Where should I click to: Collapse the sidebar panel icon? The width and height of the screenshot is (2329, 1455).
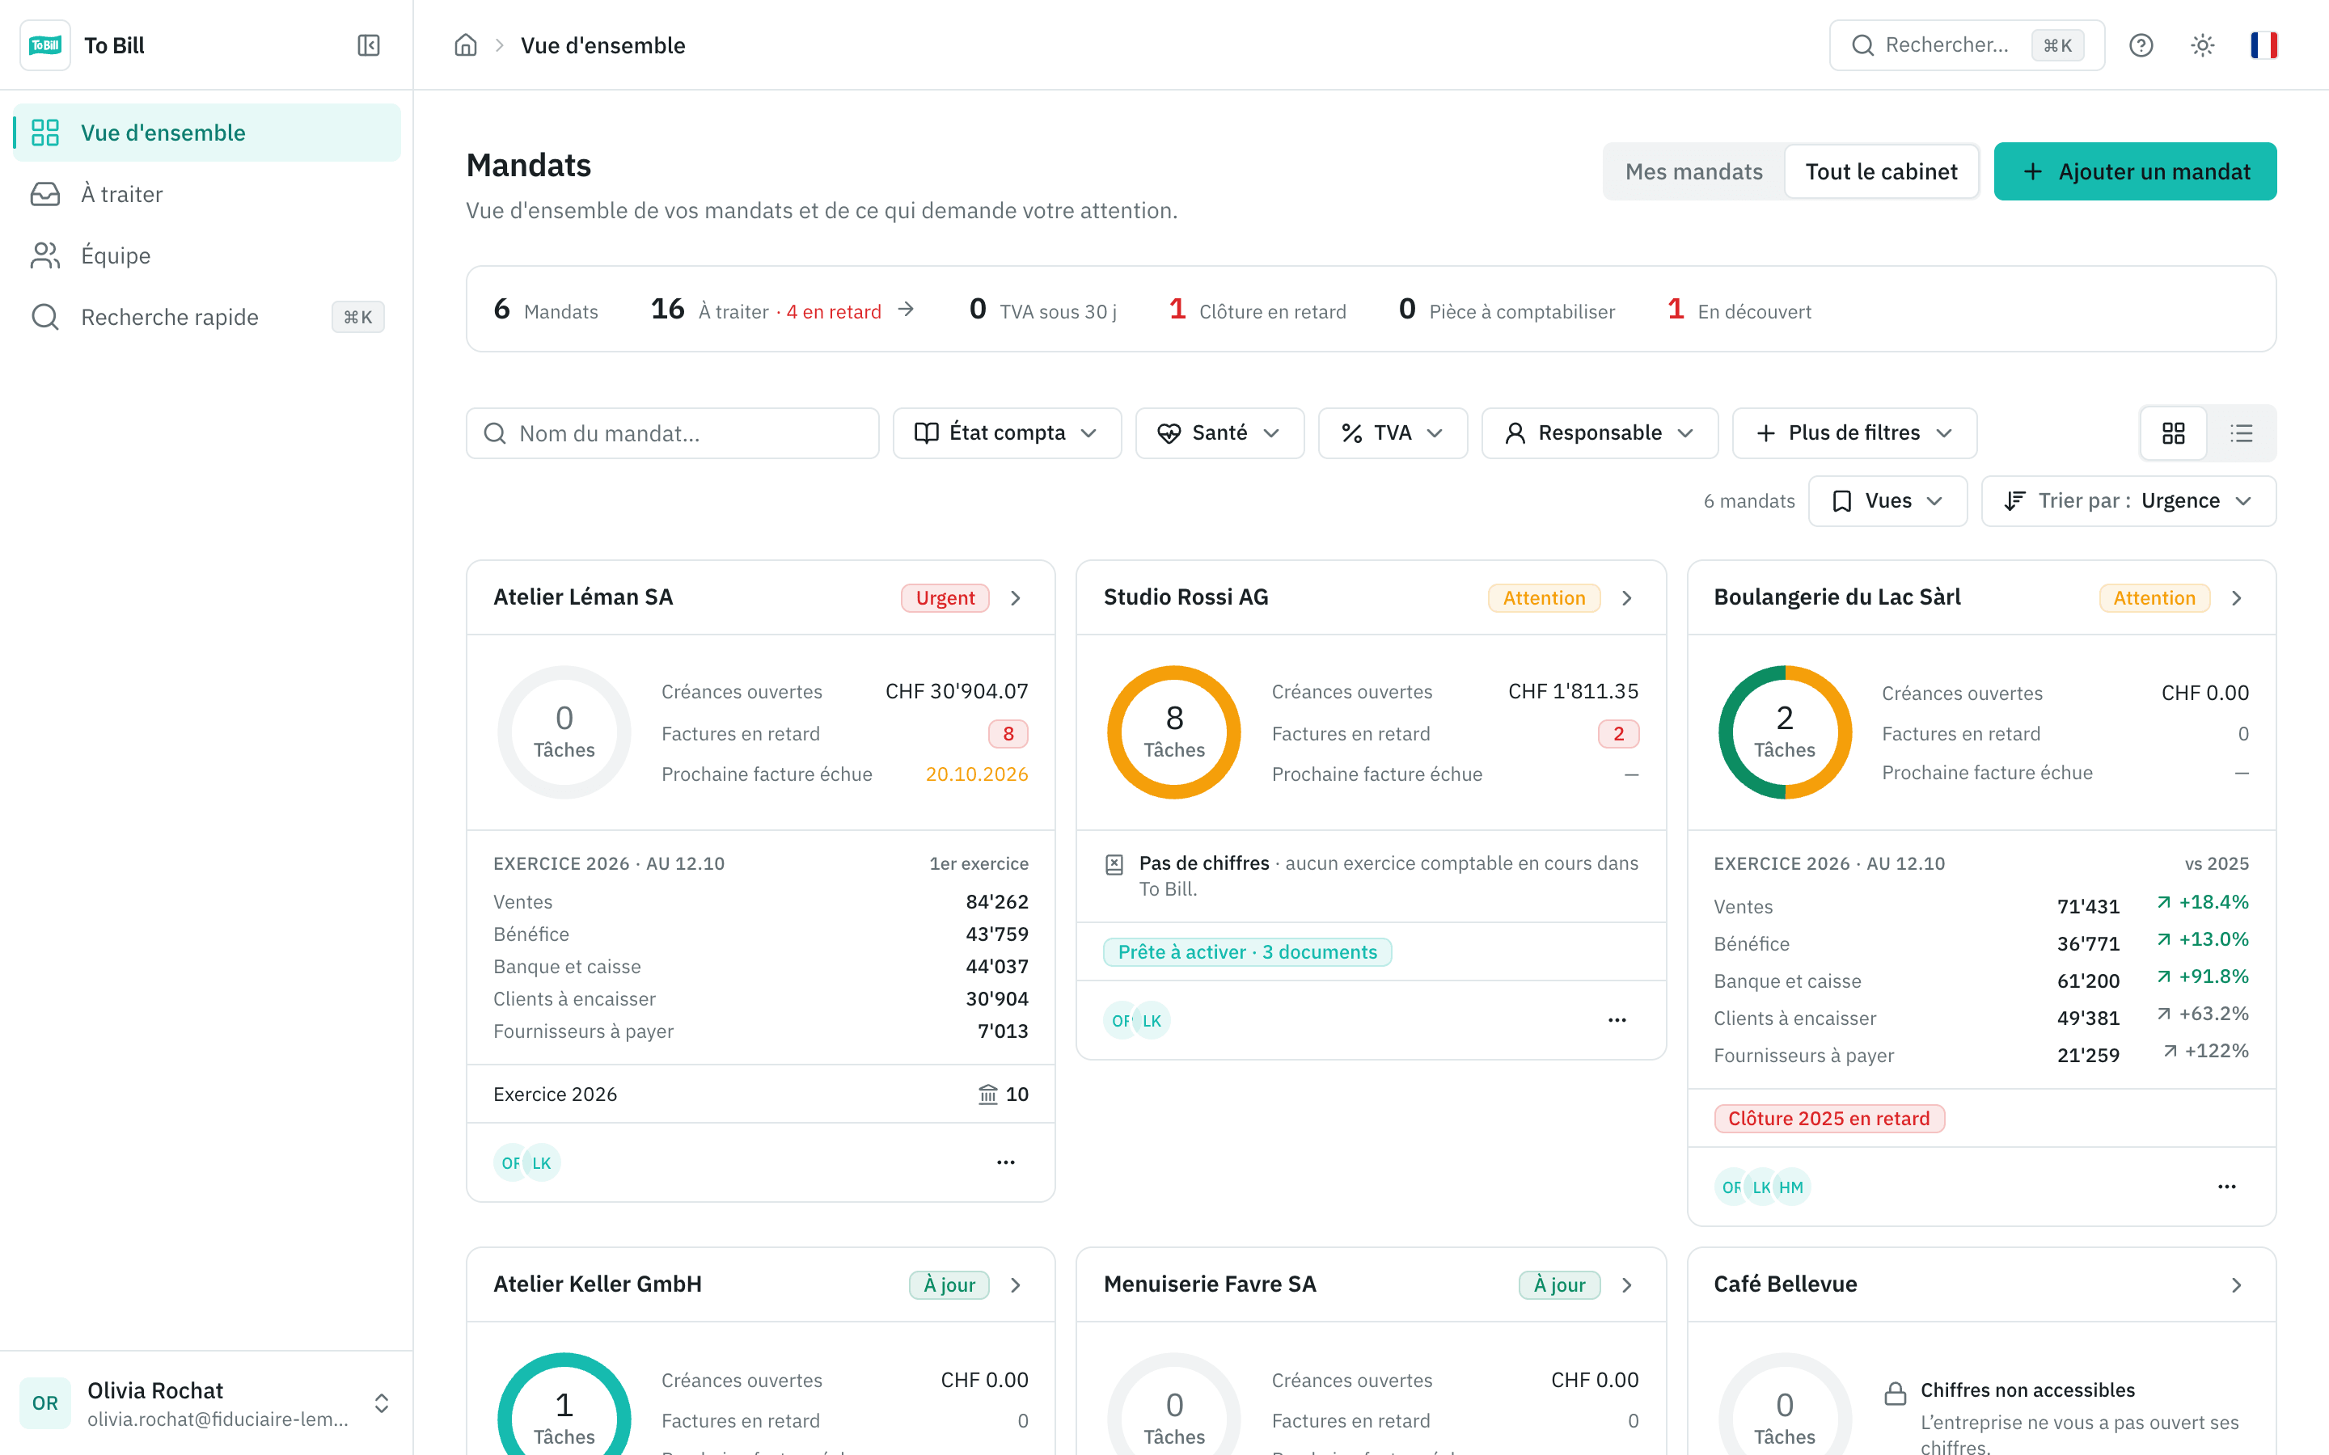point(368,45)
